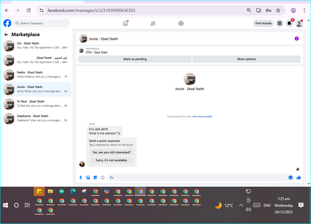Open the Uzi - 2bad 1bath conversation
The width and height of the screenshot is (311, 224).
[x=37, y=46]
